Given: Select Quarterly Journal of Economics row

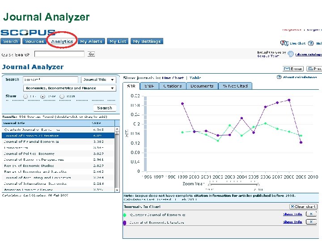Looking at the screenshot, I should pos(58,129).
